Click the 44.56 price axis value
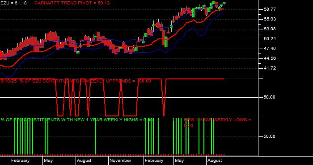 (270, 58)
